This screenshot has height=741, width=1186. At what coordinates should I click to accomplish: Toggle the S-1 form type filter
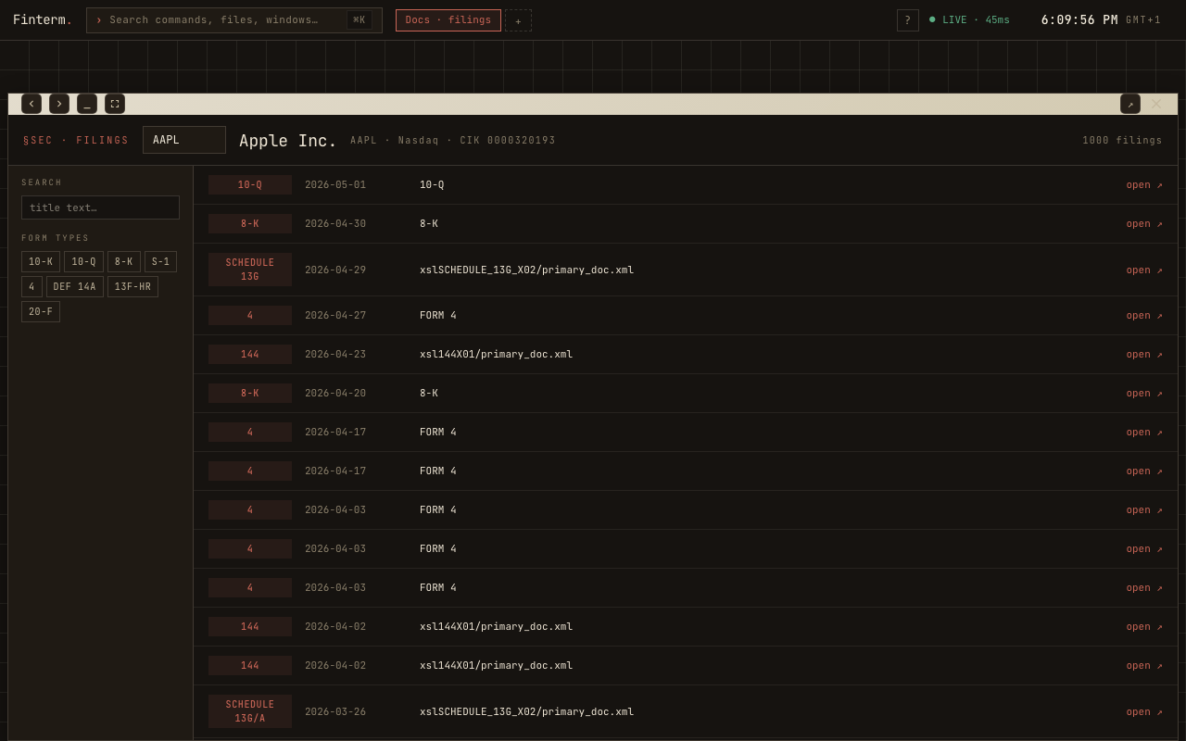(x=160, y=262)
